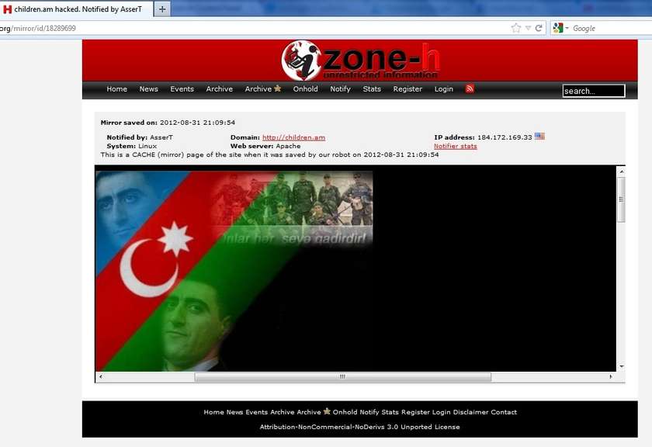
Task: Open the News menu item
Action: pos(148,89)
